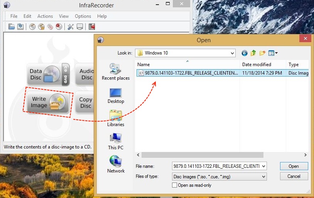This screenshot has height=198, width=314.
Task: Maximize the InfraRecorder window
Action: (x=168, y=3)
